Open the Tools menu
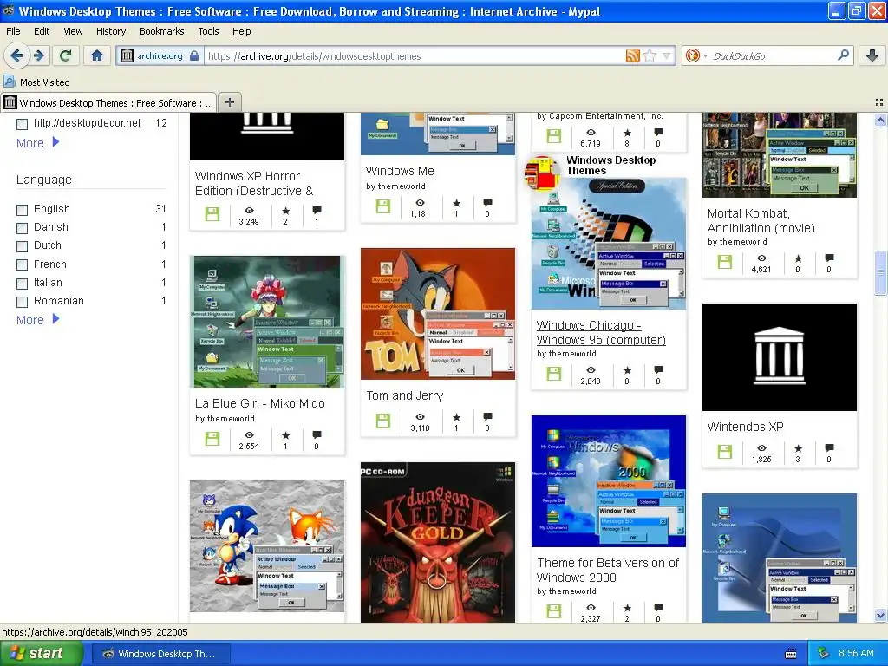Screen dimensions: 888x666 click(208, 31)
